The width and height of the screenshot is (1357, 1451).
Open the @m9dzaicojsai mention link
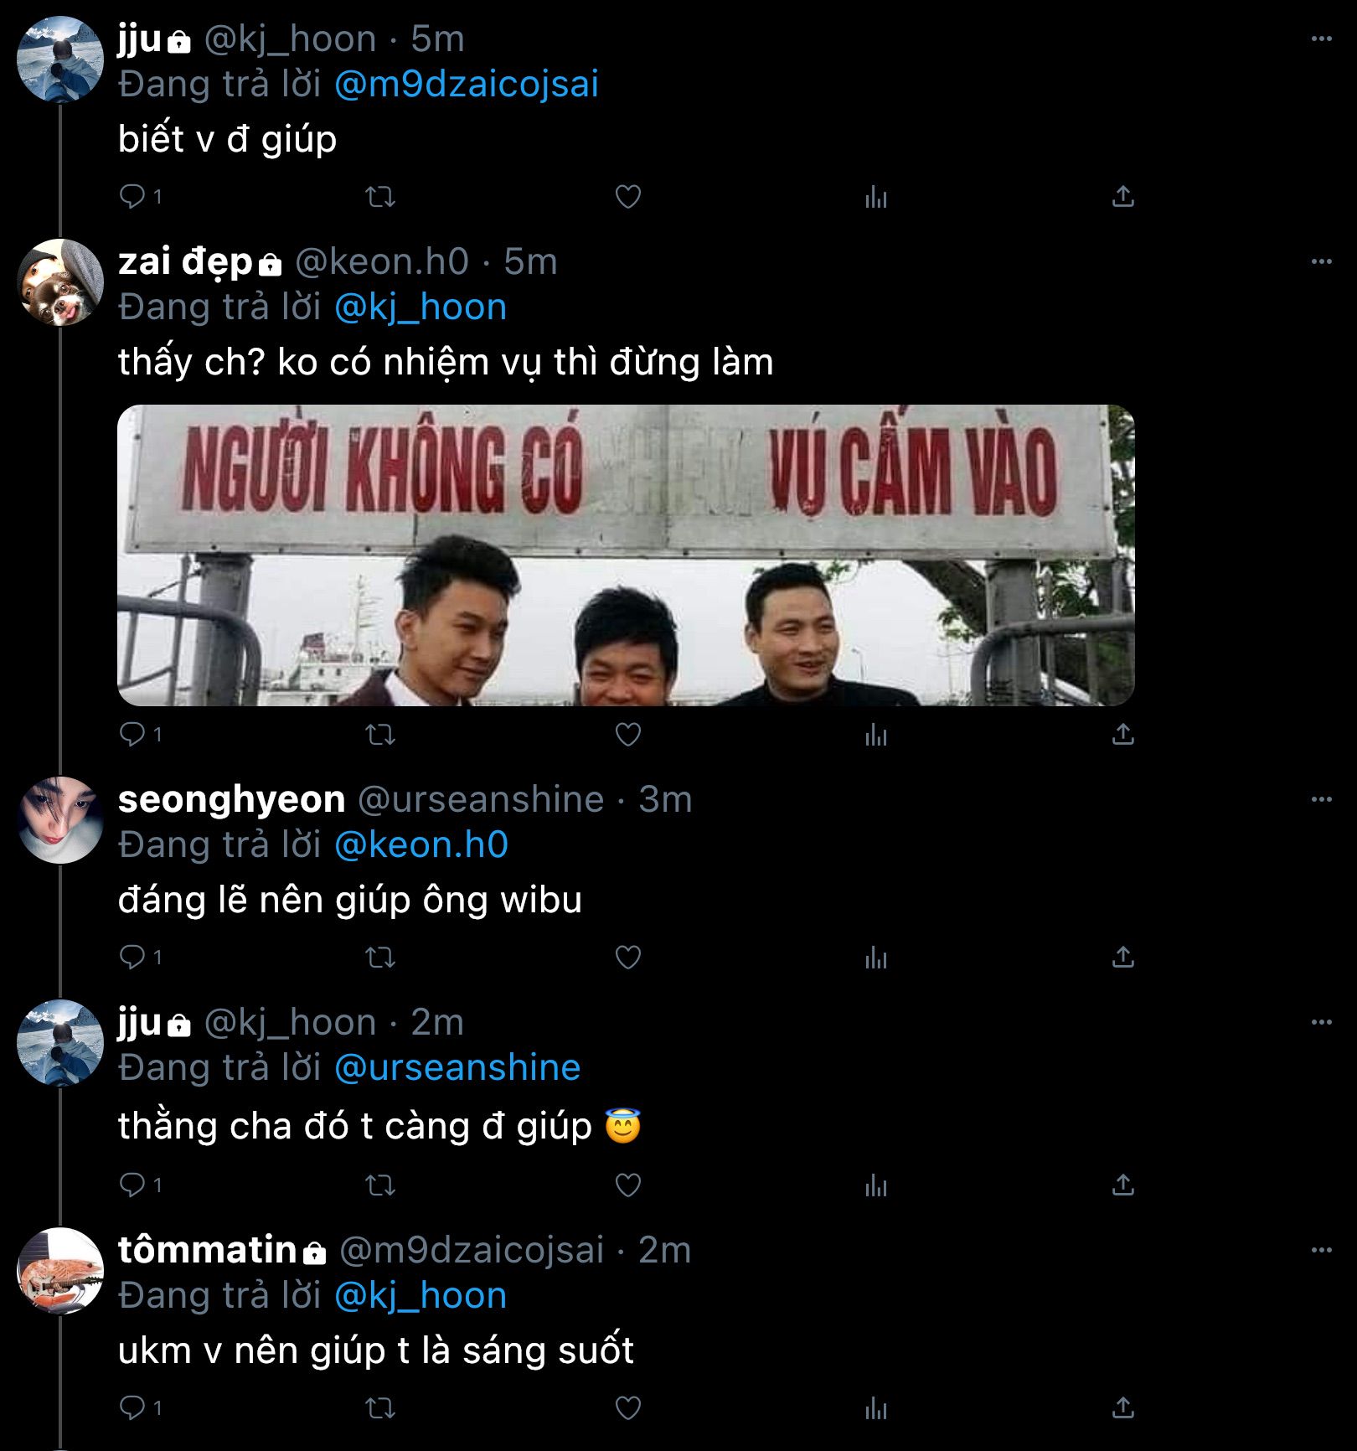point(467,84)
